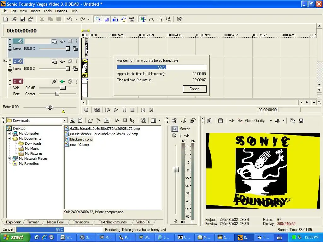This screenshot has height=242, width=323.
Task: Expand My Network Places tree node
Action: [x=9, y=159]
